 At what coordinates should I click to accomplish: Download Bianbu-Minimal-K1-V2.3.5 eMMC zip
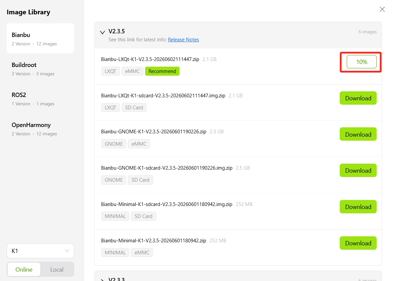[x=358, y=243]
